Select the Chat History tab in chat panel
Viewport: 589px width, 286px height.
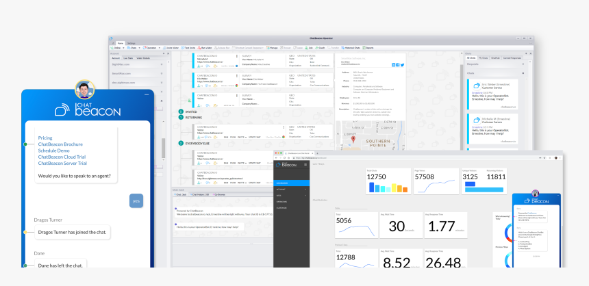click(x=199, y=195)
